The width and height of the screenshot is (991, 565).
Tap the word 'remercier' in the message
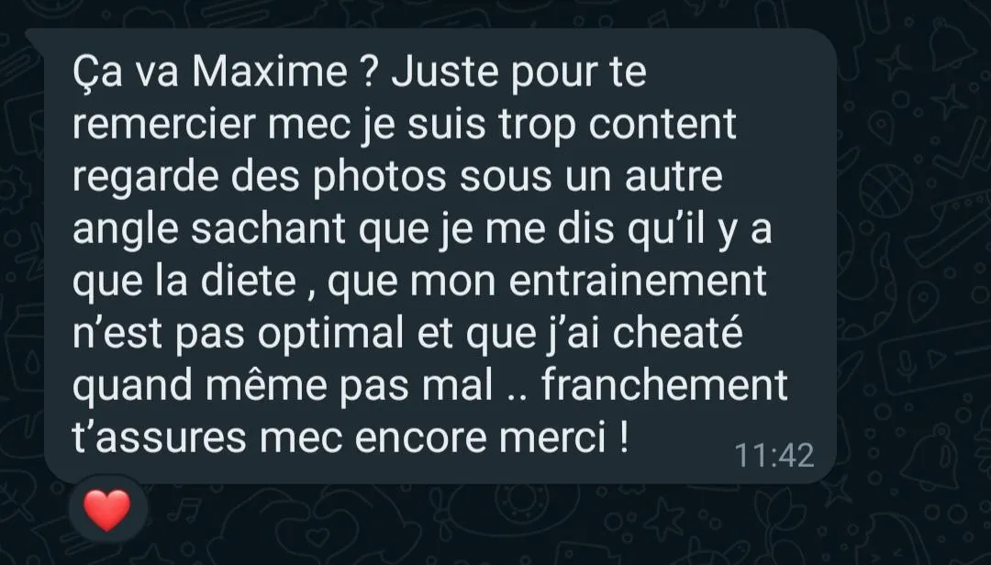[163, 124]
